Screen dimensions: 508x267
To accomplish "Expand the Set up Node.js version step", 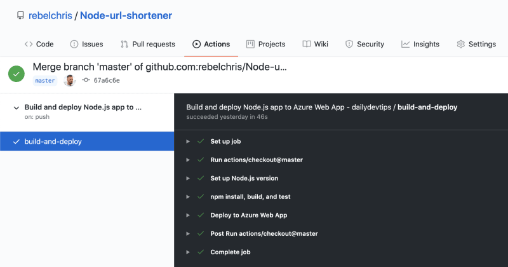I will 188,179.
